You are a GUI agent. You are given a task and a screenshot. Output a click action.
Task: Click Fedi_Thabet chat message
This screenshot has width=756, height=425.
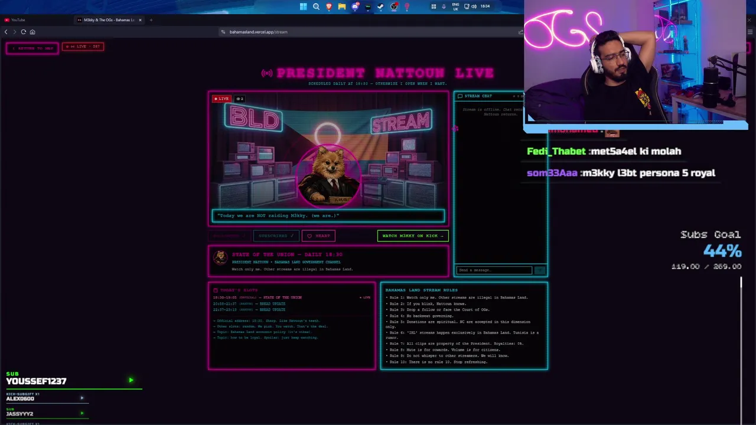click(x=604, y=152)
